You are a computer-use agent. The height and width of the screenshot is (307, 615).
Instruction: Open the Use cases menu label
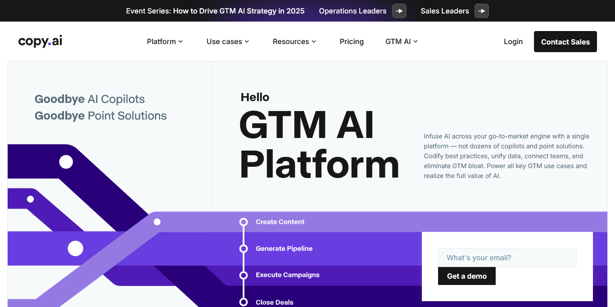224,41
